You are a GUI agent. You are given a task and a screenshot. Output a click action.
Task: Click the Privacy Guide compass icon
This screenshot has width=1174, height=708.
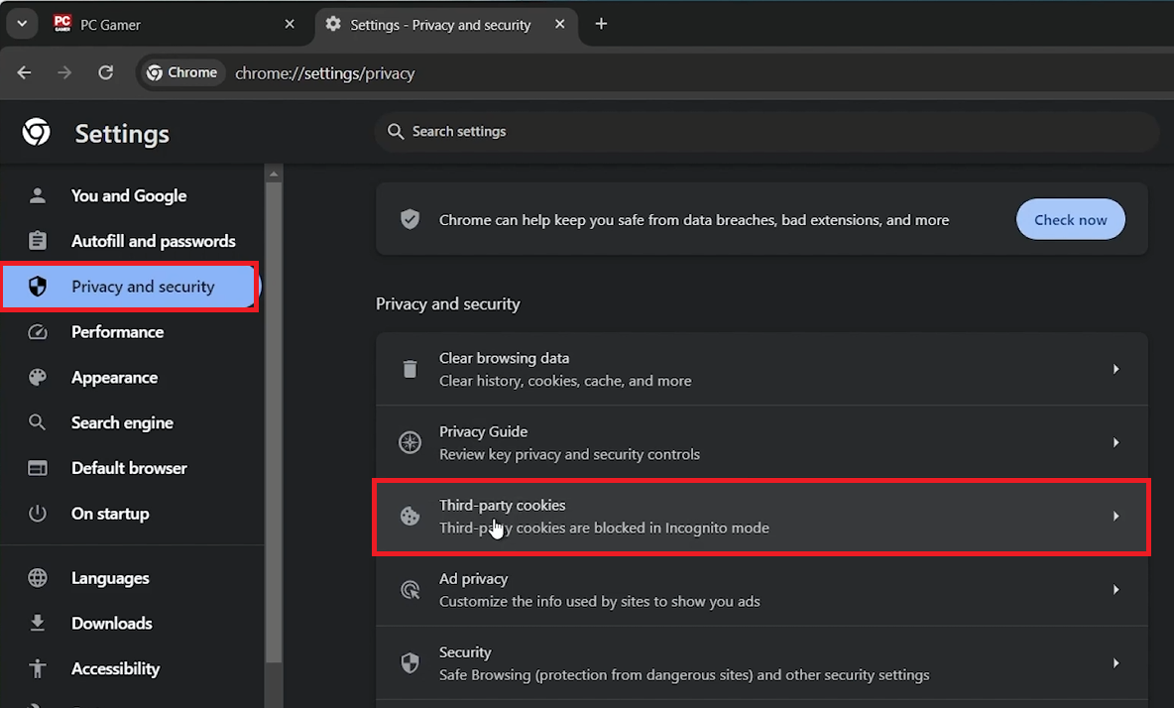pos(411,442)
